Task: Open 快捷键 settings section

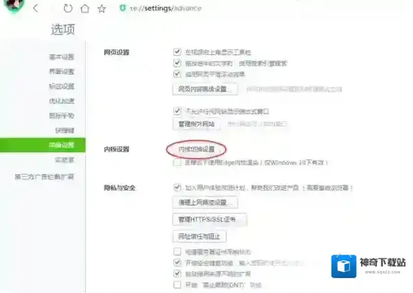Action: (64, 130)
